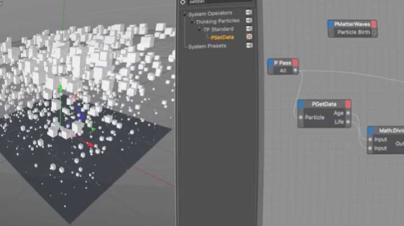Click the green Y-axis arrow handle
This screenshot has height=226, width=404.
tap(61, 88)
